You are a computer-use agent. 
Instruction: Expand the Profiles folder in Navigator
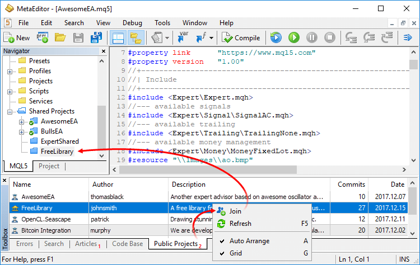coord(10,71)
